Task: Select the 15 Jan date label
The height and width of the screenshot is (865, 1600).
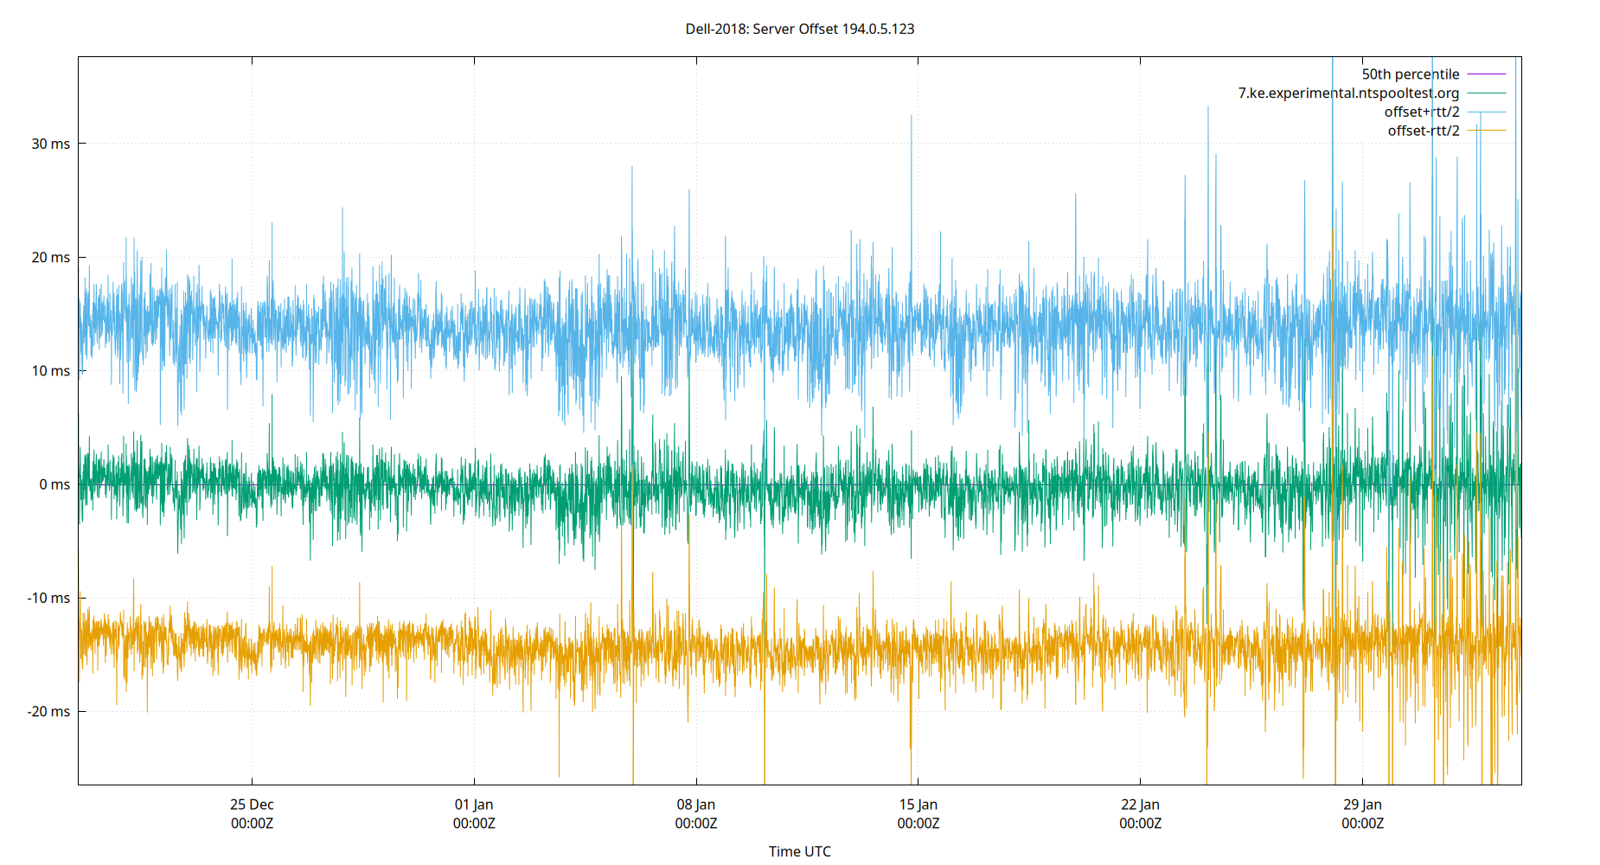Action: point(919,804)
